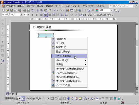Apply font color A icon

coord(97,99)
